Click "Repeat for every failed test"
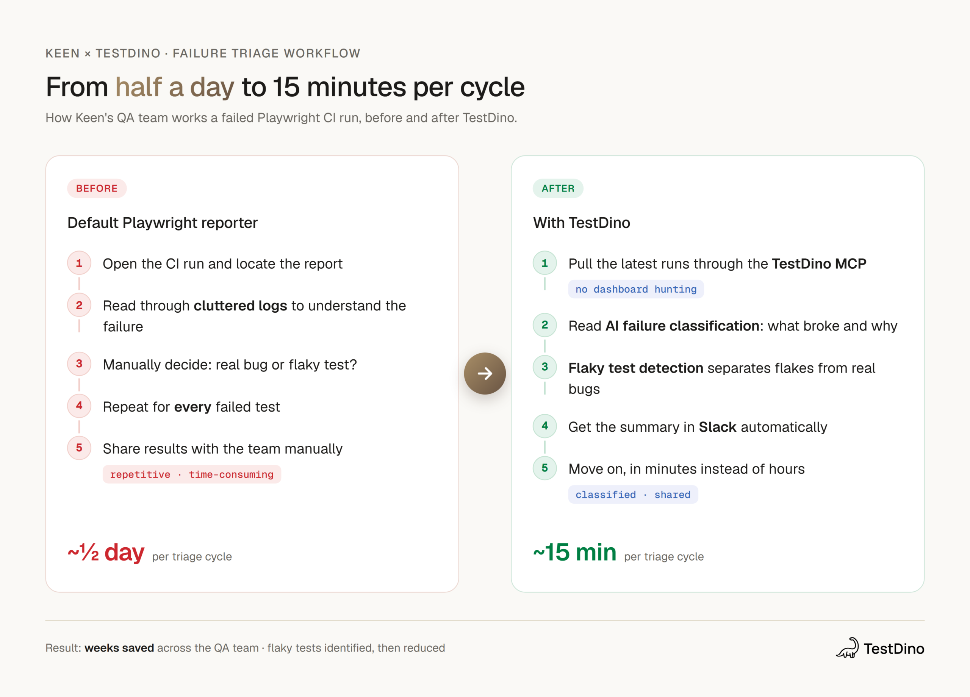Viewport: 970px width, 697px height. pyautogui.click(x=191, y=406)
